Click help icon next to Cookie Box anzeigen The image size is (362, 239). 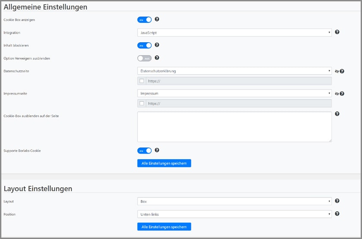point(157,19)
